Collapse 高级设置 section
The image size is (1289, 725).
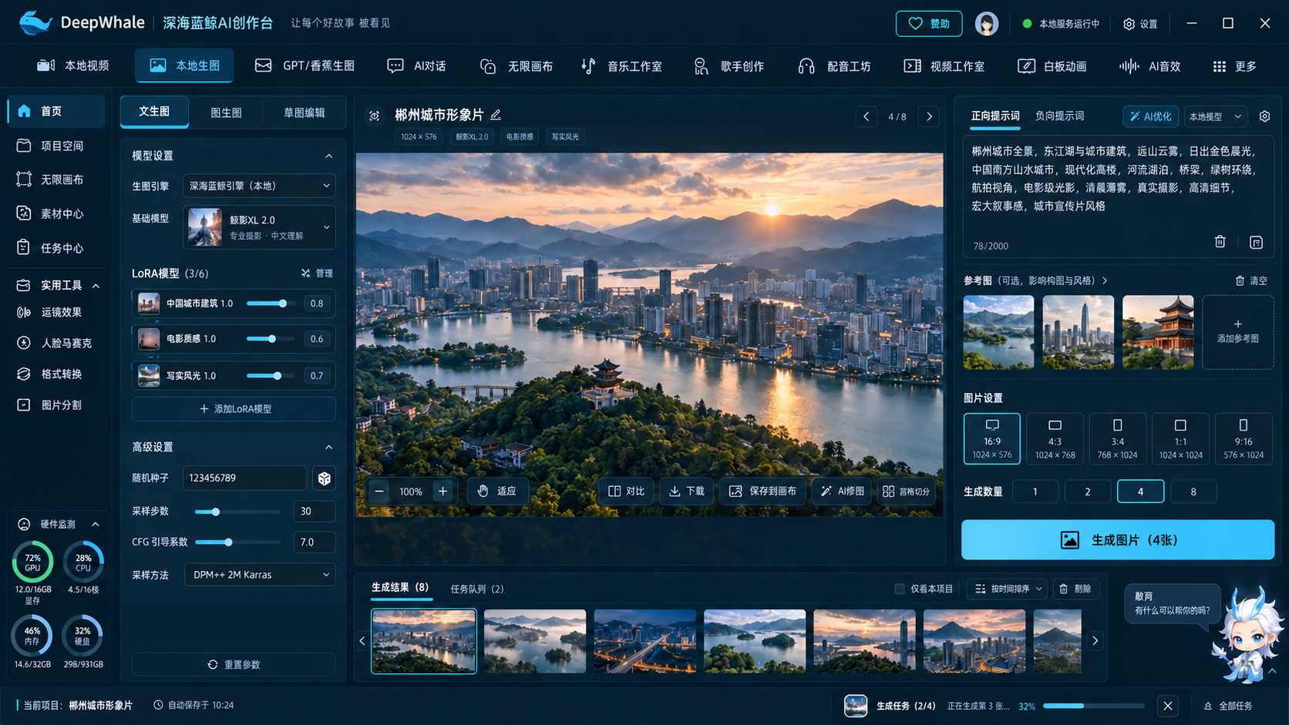[329, 447]
